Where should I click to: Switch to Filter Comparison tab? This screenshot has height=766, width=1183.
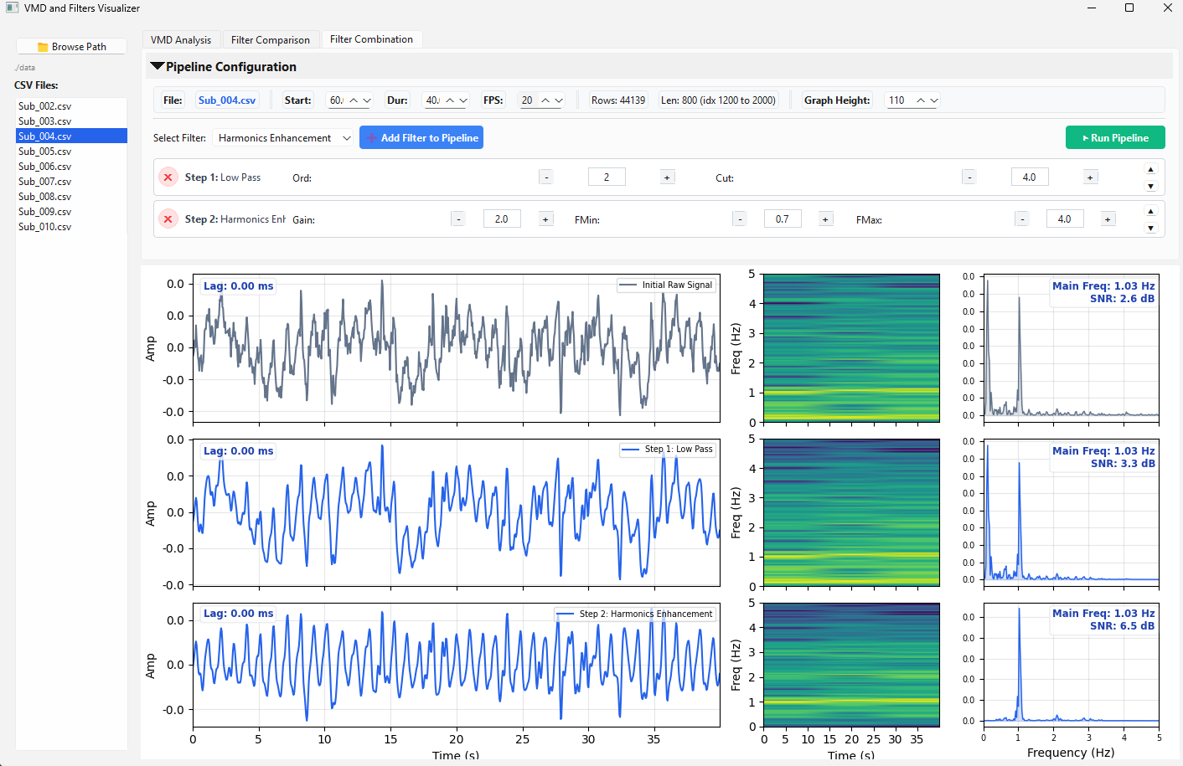click(271, 39)
